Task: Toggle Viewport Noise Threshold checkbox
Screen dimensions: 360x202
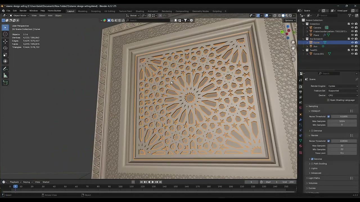Action: tap(328, 116)
